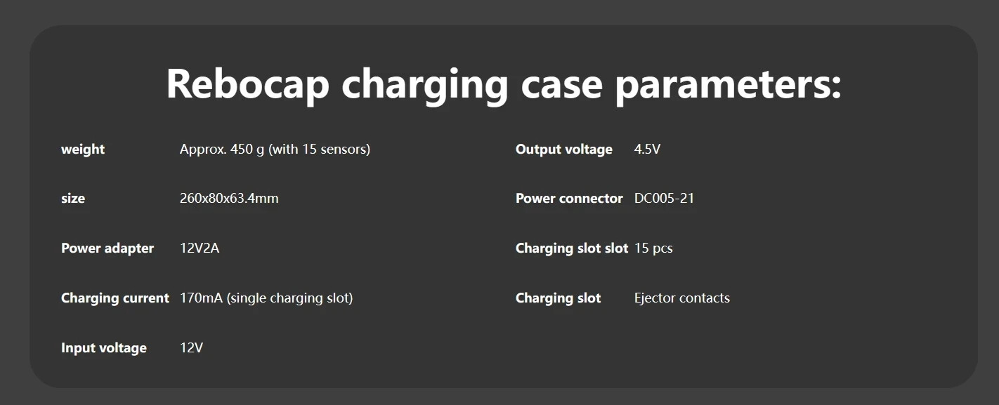Click the "12V2A" power adapter value

click(x=200, y=248)
